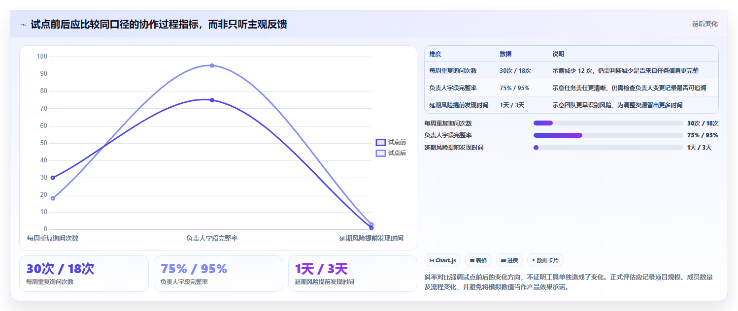The height and width of the screenshot is (311, 738).
Task: Click 试点后 data point at 95
Action: tap(212, 65)
